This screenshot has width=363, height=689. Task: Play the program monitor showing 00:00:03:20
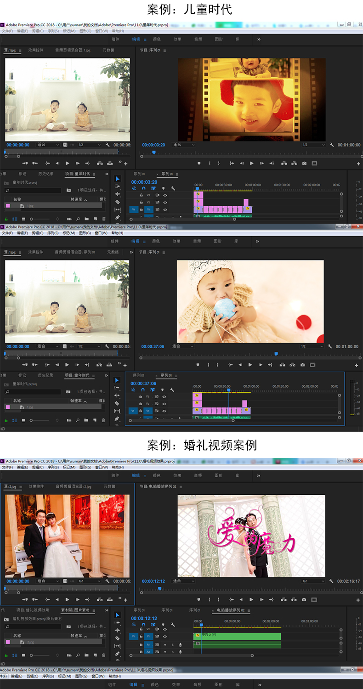[x=251, y=163]
